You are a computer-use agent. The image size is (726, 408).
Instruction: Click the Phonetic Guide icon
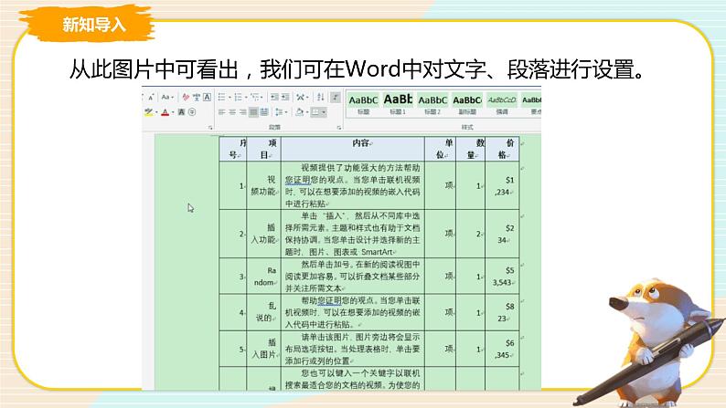point(197,97)
